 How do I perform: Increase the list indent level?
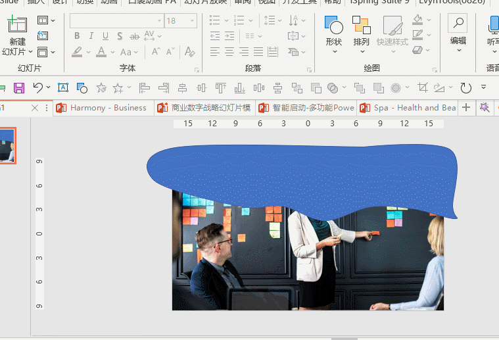229,36
